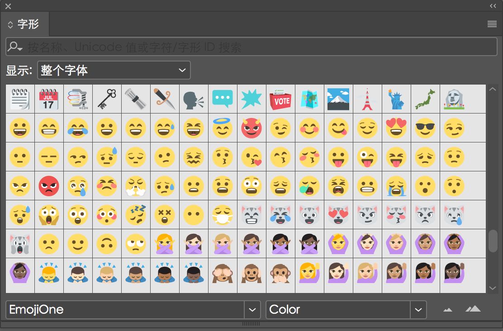Pick the halo angel face glyph
503x331 pixels.
[x=223, y=128]
